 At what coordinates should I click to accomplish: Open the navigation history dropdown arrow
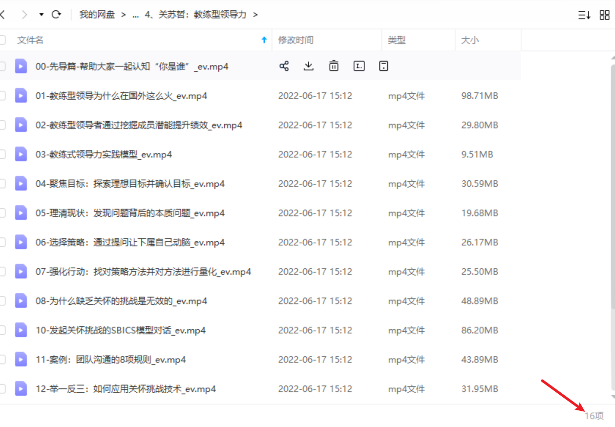[42, 15]
